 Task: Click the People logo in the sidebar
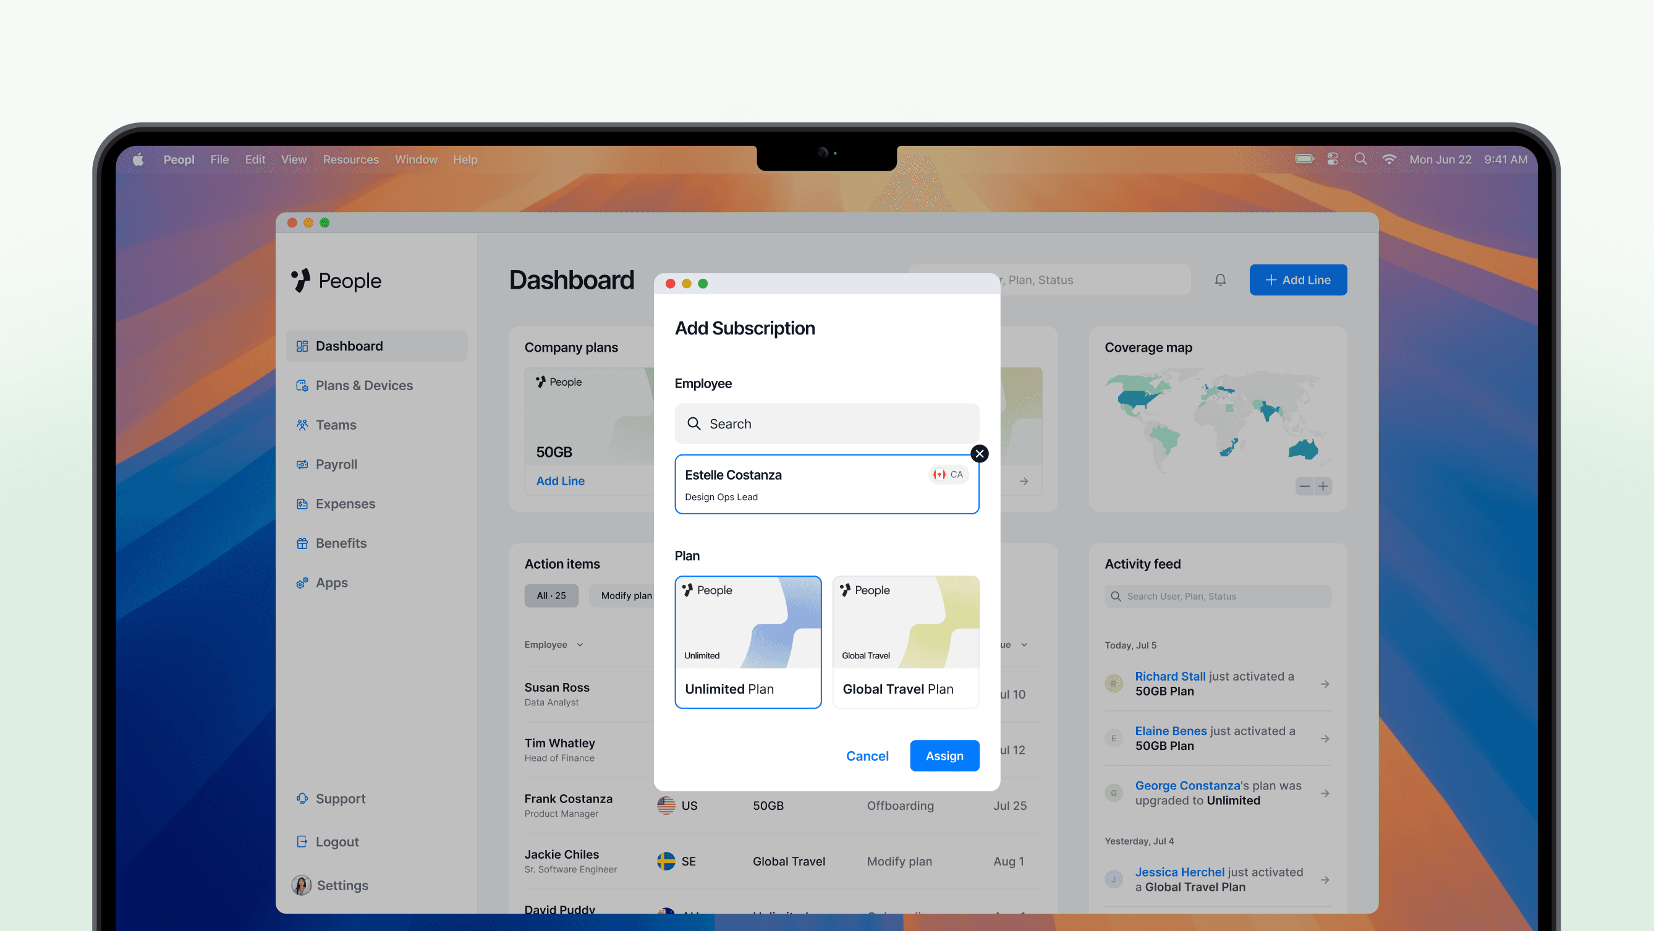click(x=336, y=281)
